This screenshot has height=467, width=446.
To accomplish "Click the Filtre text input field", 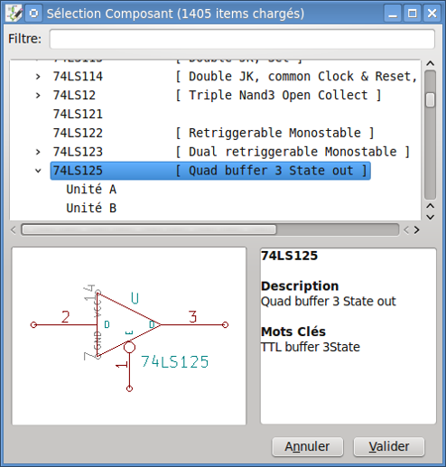I will 242,39.
